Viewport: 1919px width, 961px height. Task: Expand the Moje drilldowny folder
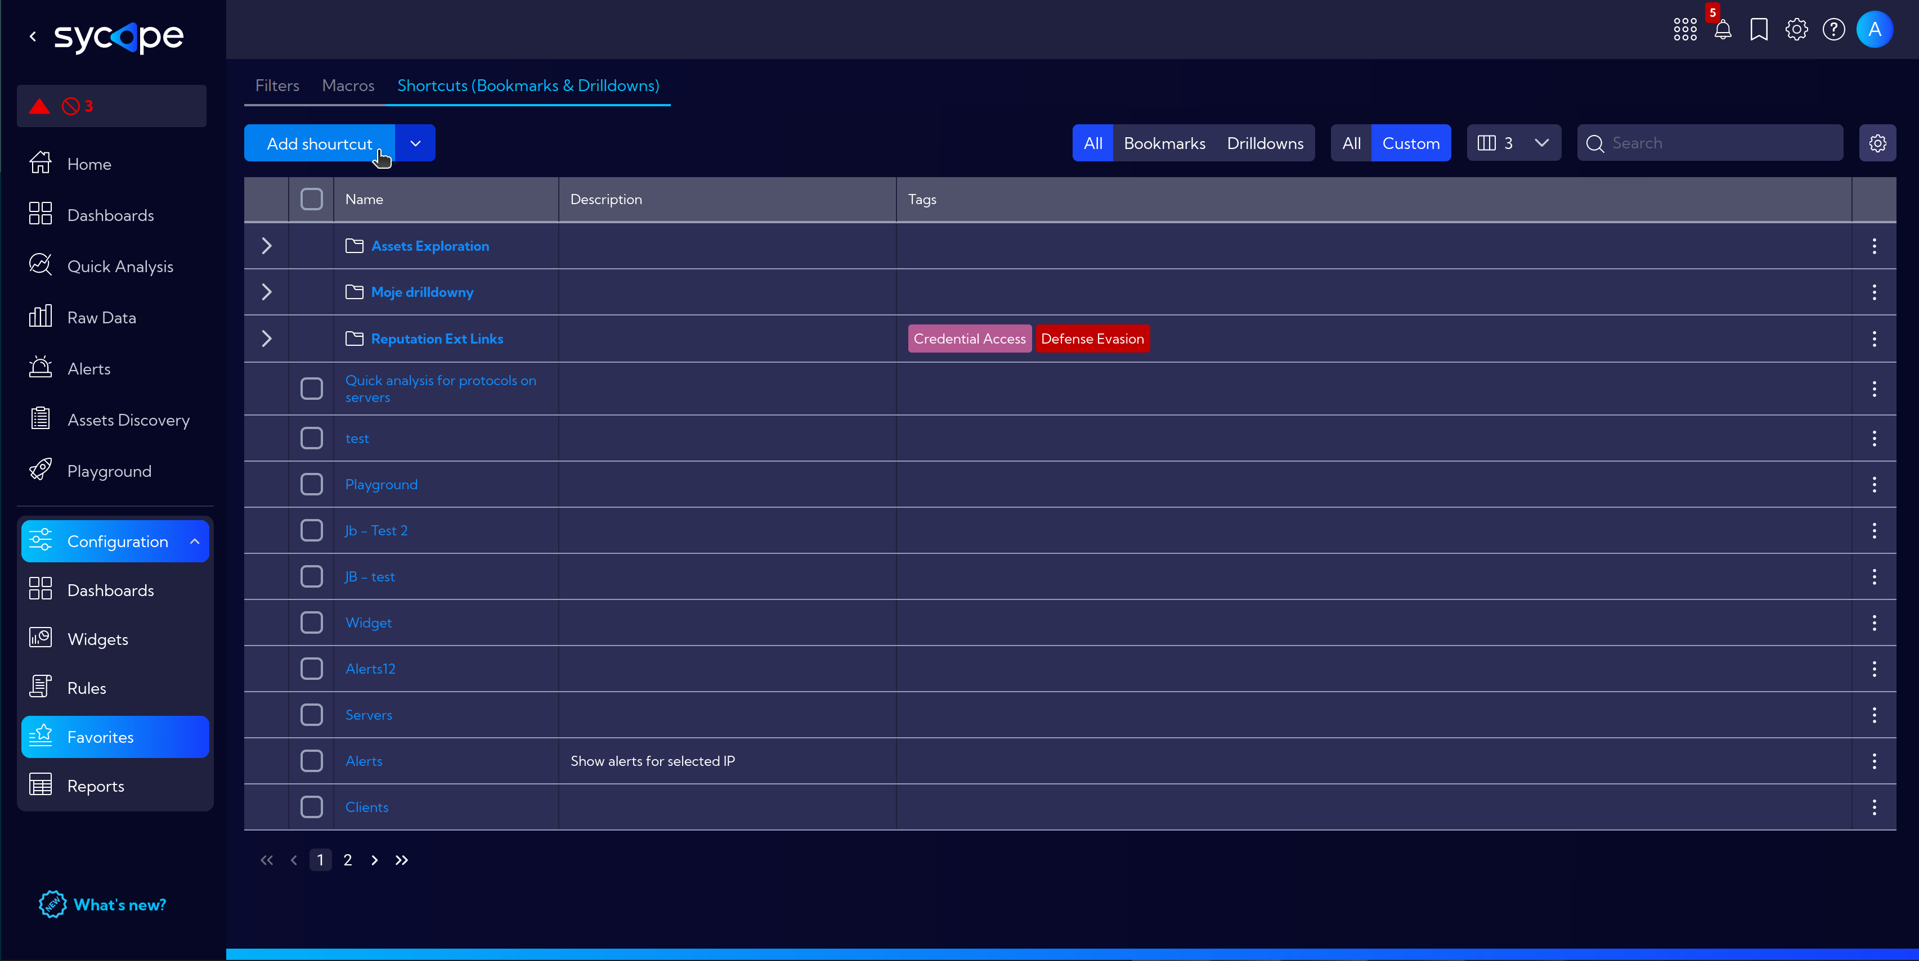click(267, 292)
